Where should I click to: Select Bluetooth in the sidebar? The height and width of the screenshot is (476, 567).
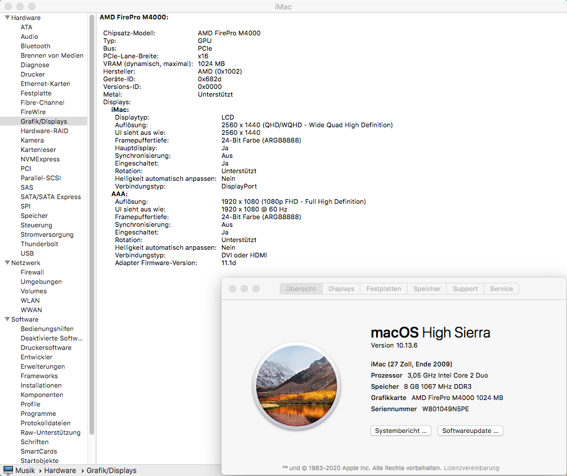point(35,46)
